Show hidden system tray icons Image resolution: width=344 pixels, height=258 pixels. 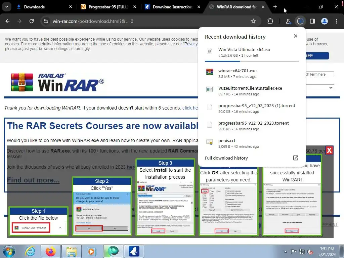pos(286,252)
